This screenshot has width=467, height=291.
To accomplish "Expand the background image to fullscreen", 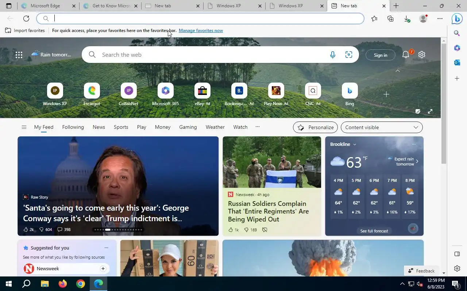I will pos(430,111).
